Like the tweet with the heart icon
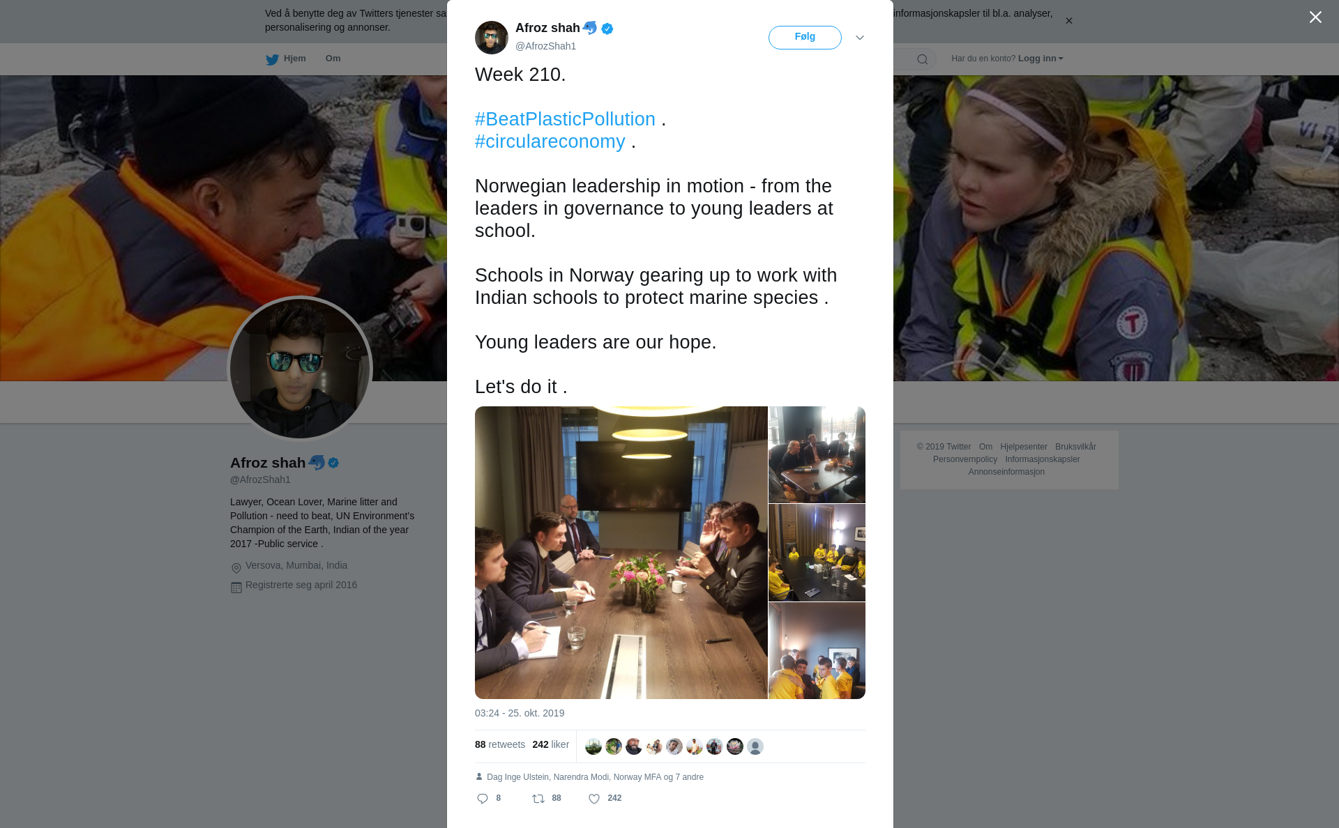 (x=594, y=799)
